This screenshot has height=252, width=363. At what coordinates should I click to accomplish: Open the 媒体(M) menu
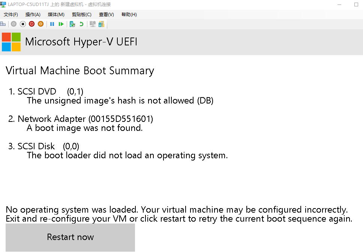coord(56,15)
